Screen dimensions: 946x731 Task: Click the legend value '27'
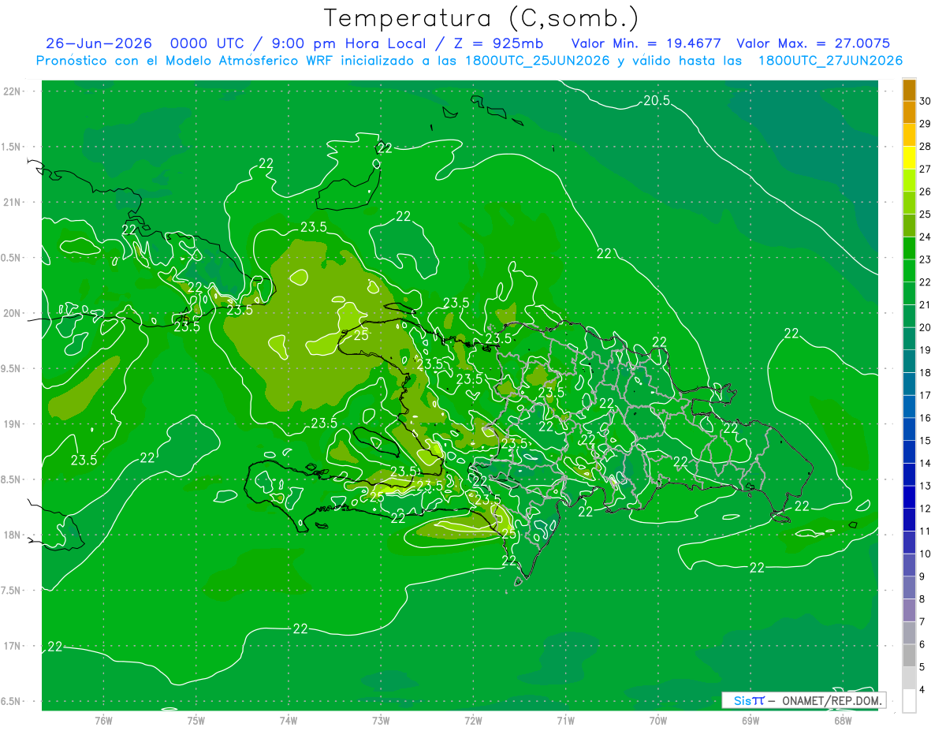click(925, 169)
